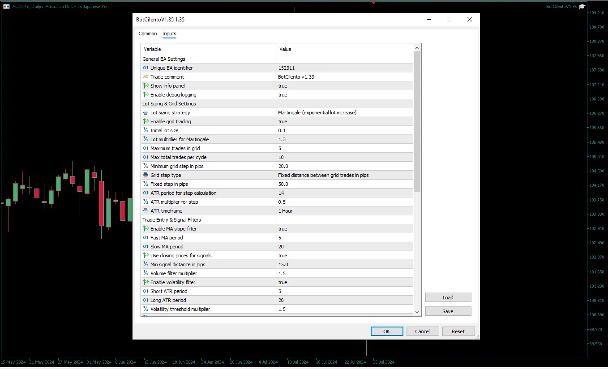Viewport: 608px width, 369px height.
Task: Toggle the Enable MA slope filter value
Action: (x=345, y=229)
